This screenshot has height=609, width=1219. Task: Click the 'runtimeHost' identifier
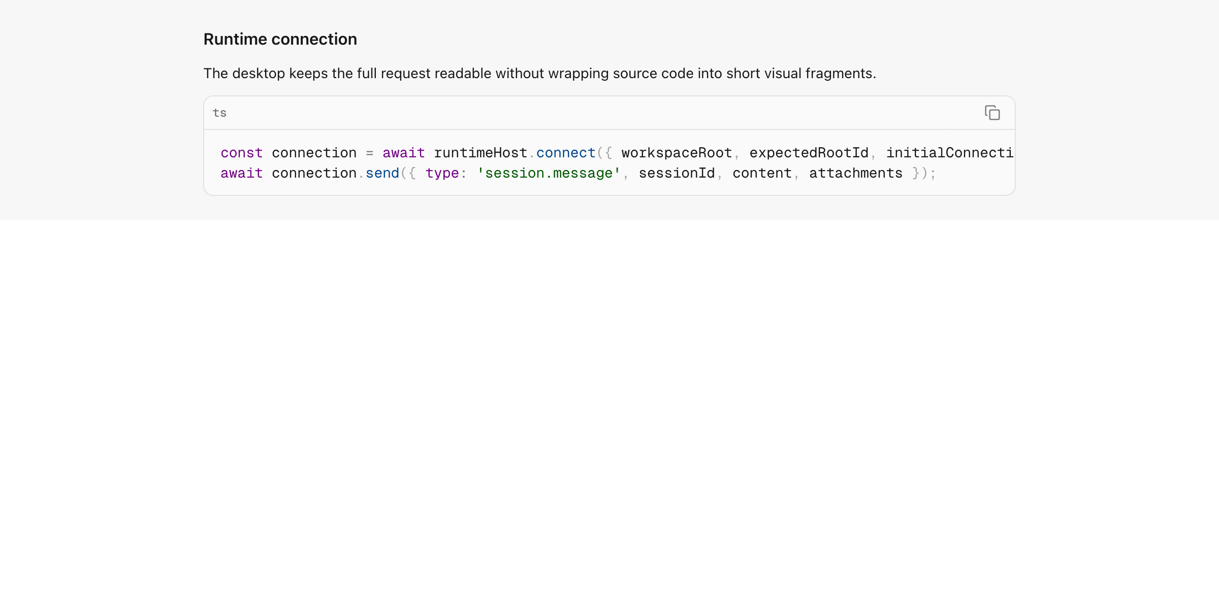tap(480, 153)
